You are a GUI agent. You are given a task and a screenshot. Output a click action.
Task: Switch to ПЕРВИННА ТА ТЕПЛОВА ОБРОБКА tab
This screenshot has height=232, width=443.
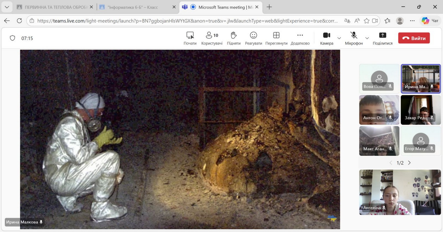52,7
